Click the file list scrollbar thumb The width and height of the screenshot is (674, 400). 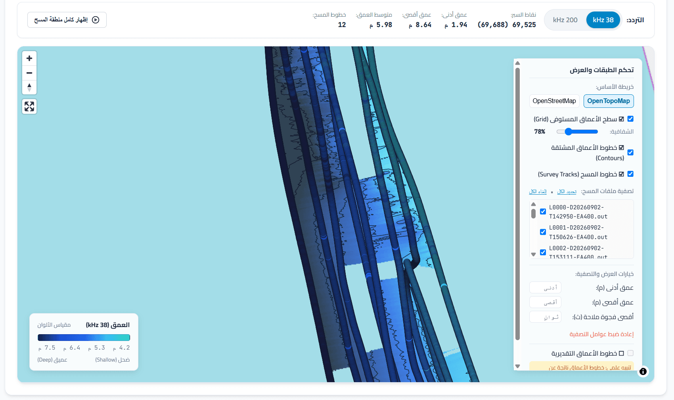point(533,214)
